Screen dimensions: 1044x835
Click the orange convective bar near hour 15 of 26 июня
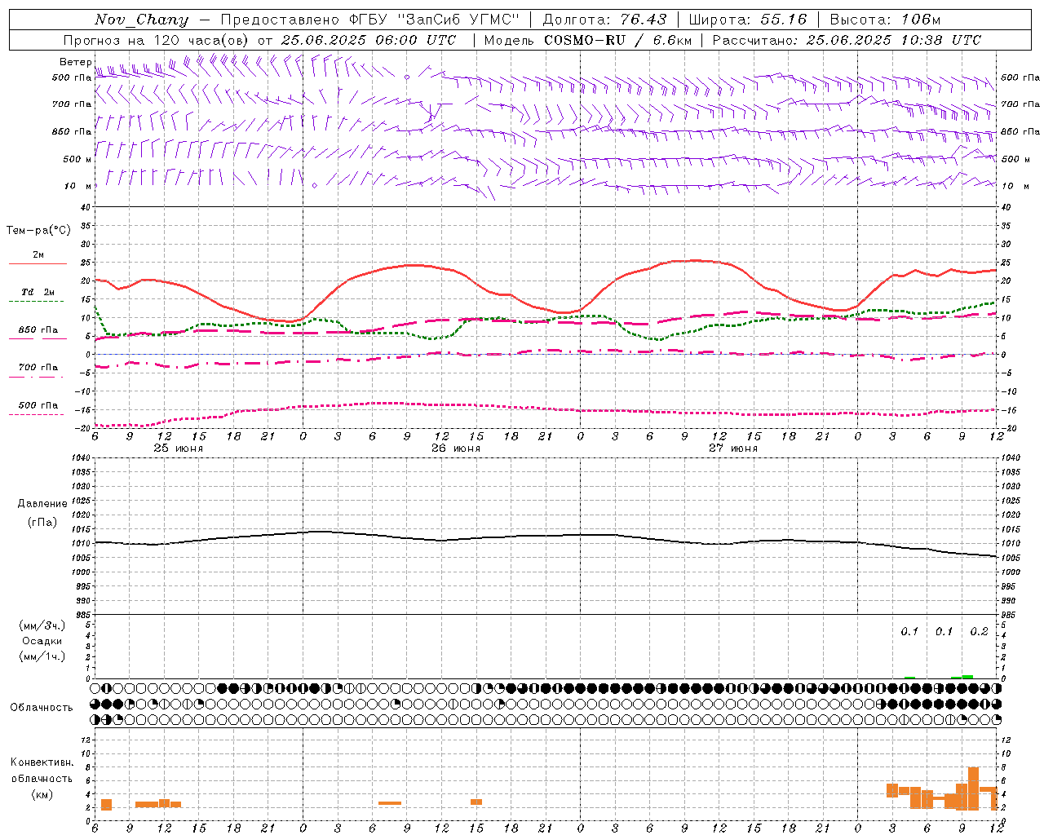(476, 802)
